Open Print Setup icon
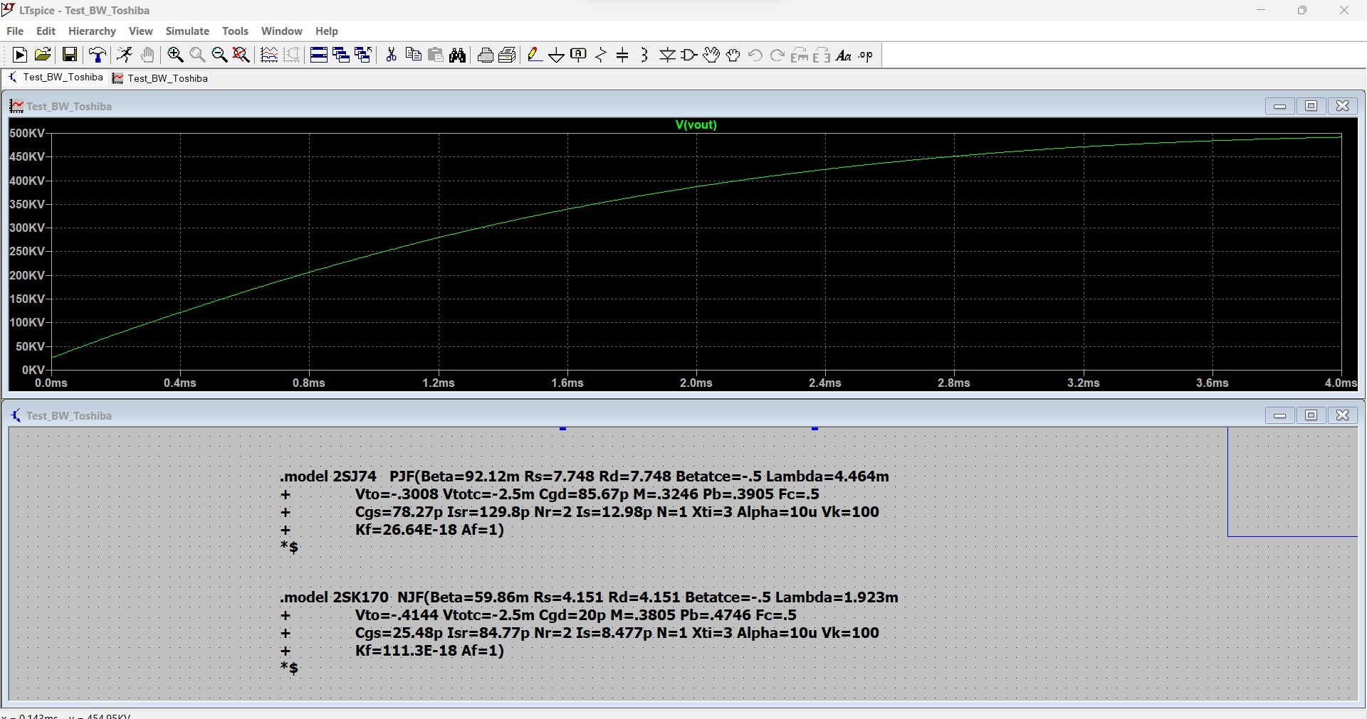This screenshot has width=1367, height=719. [486, 55]
